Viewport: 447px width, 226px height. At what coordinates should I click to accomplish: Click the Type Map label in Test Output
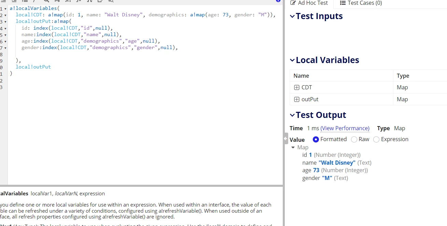(x=391, y=128)
